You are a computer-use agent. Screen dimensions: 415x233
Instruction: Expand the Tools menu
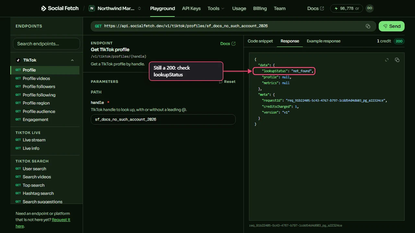click(x=216, y=8)
